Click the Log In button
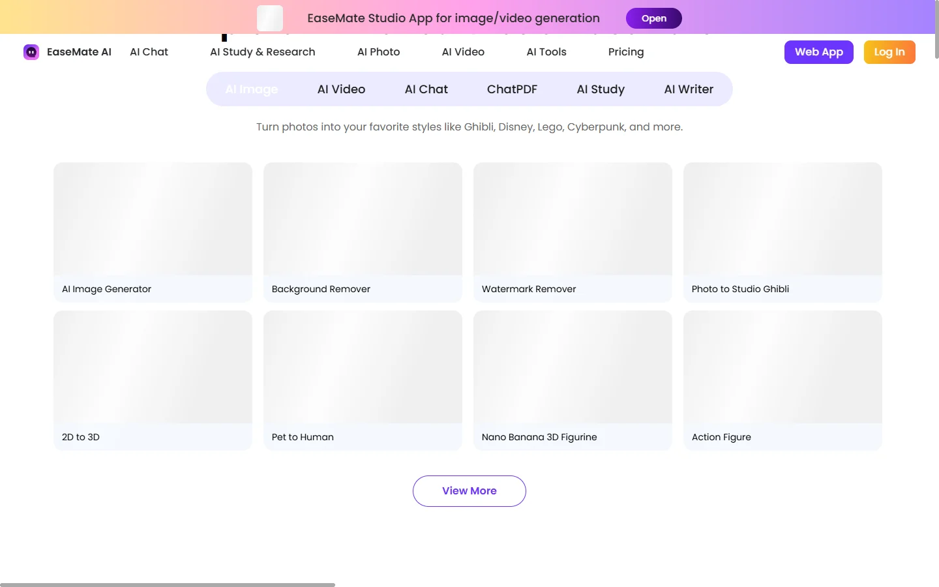939x587 pixels. (889, 52)
